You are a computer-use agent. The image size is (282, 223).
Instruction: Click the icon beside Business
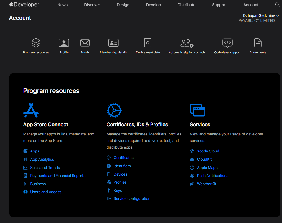(x=25, y=184)
